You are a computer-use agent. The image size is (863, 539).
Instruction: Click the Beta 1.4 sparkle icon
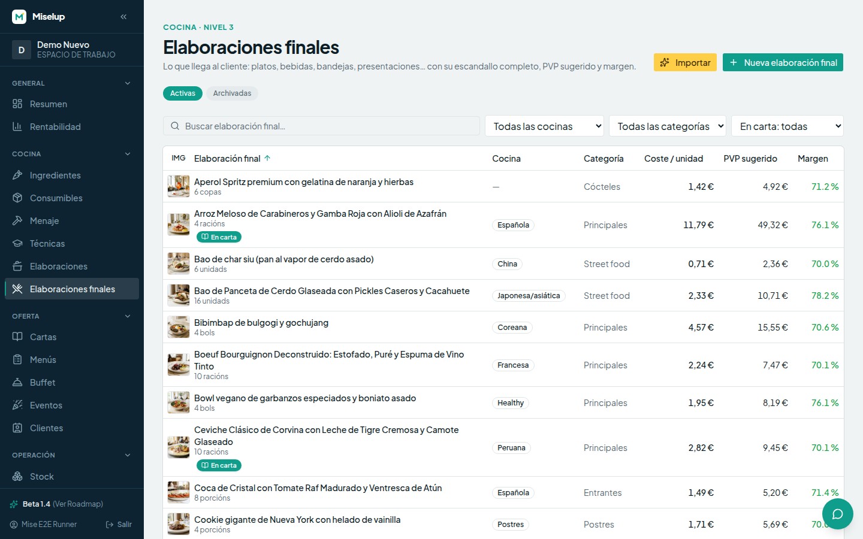click(x=14, y=504)
